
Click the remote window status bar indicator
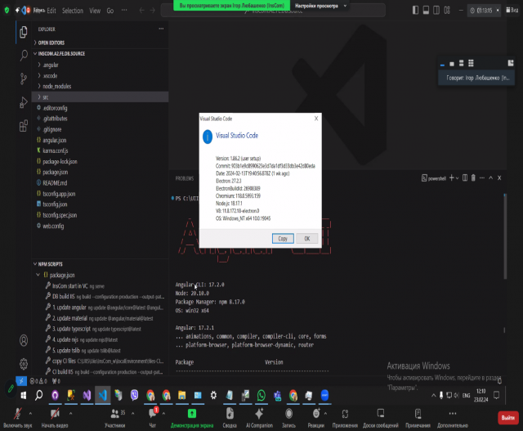point(21,381)
